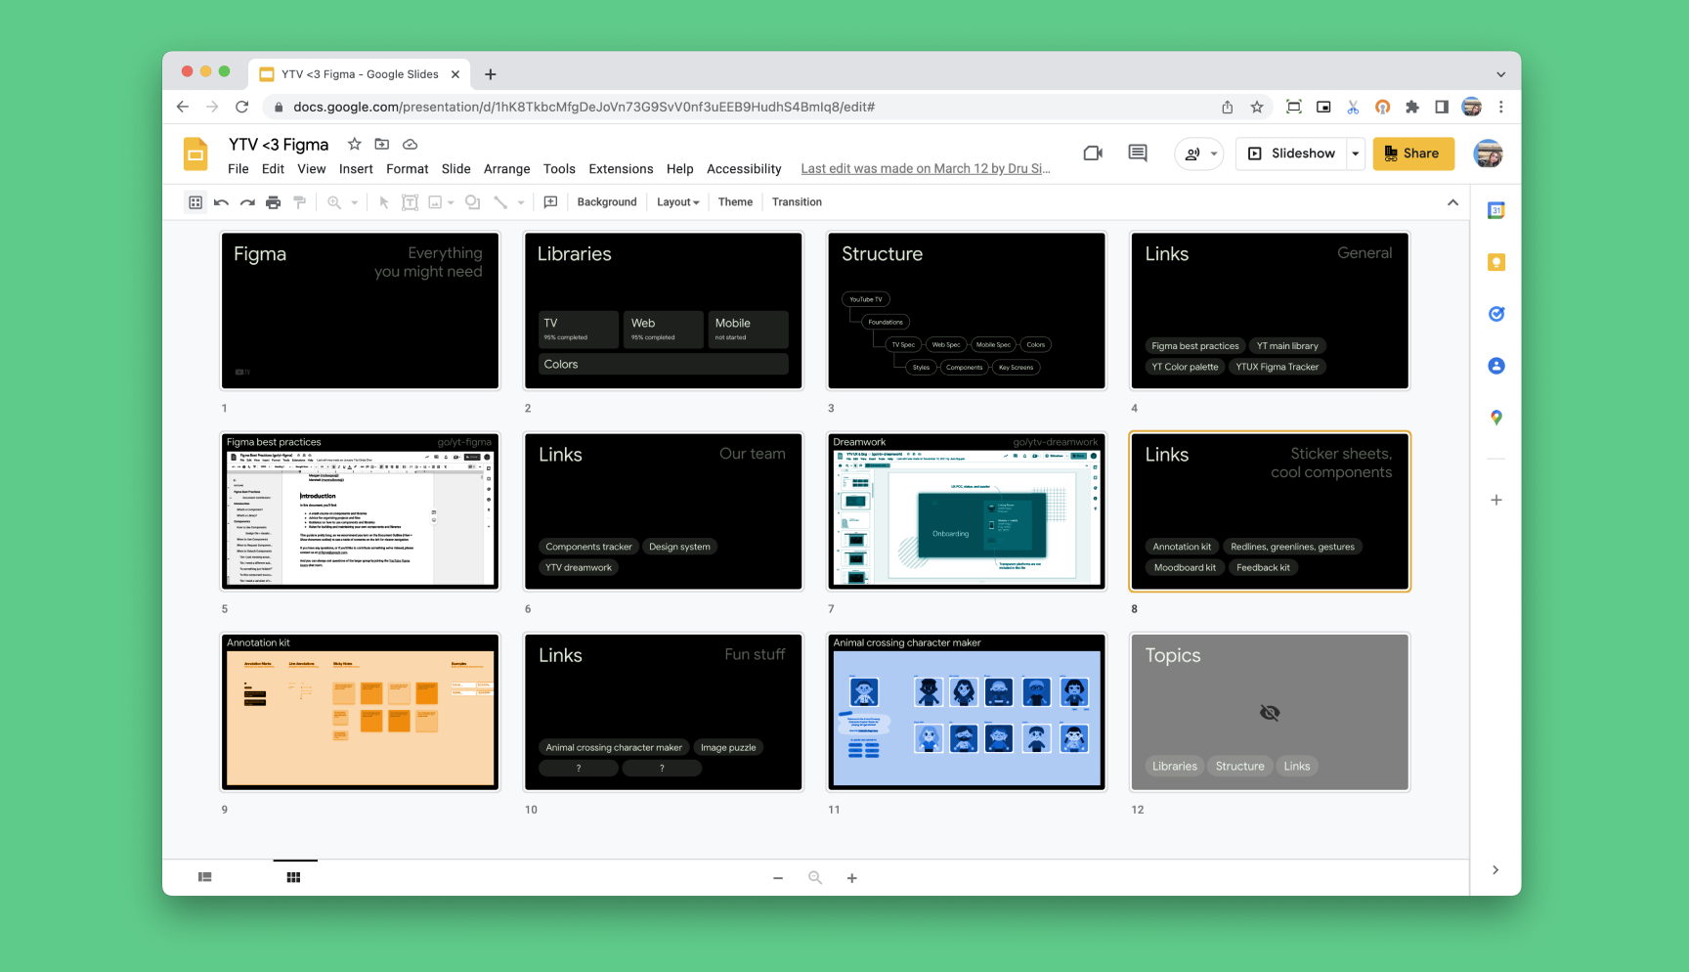Select the Line tool
The image size is (1689, 972).
pos(500,202)
